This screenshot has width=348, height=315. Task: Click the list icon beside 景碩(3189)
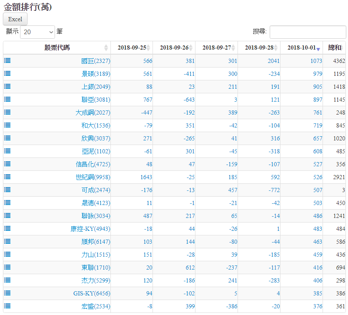pos(8,73)
